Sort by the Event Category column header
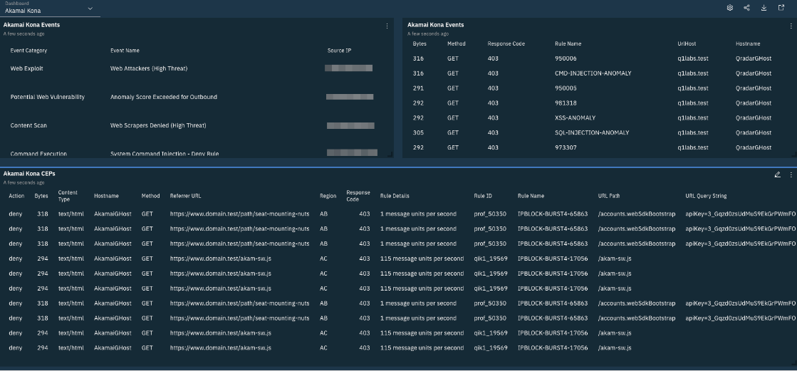Image resolution: width=797 pixels, height=371 pixels. (28, 51)
